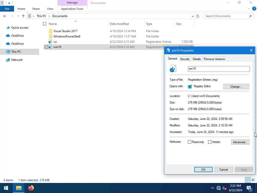Click the Quick access star icon
The image size is (257, 193).
click(8, 28)
